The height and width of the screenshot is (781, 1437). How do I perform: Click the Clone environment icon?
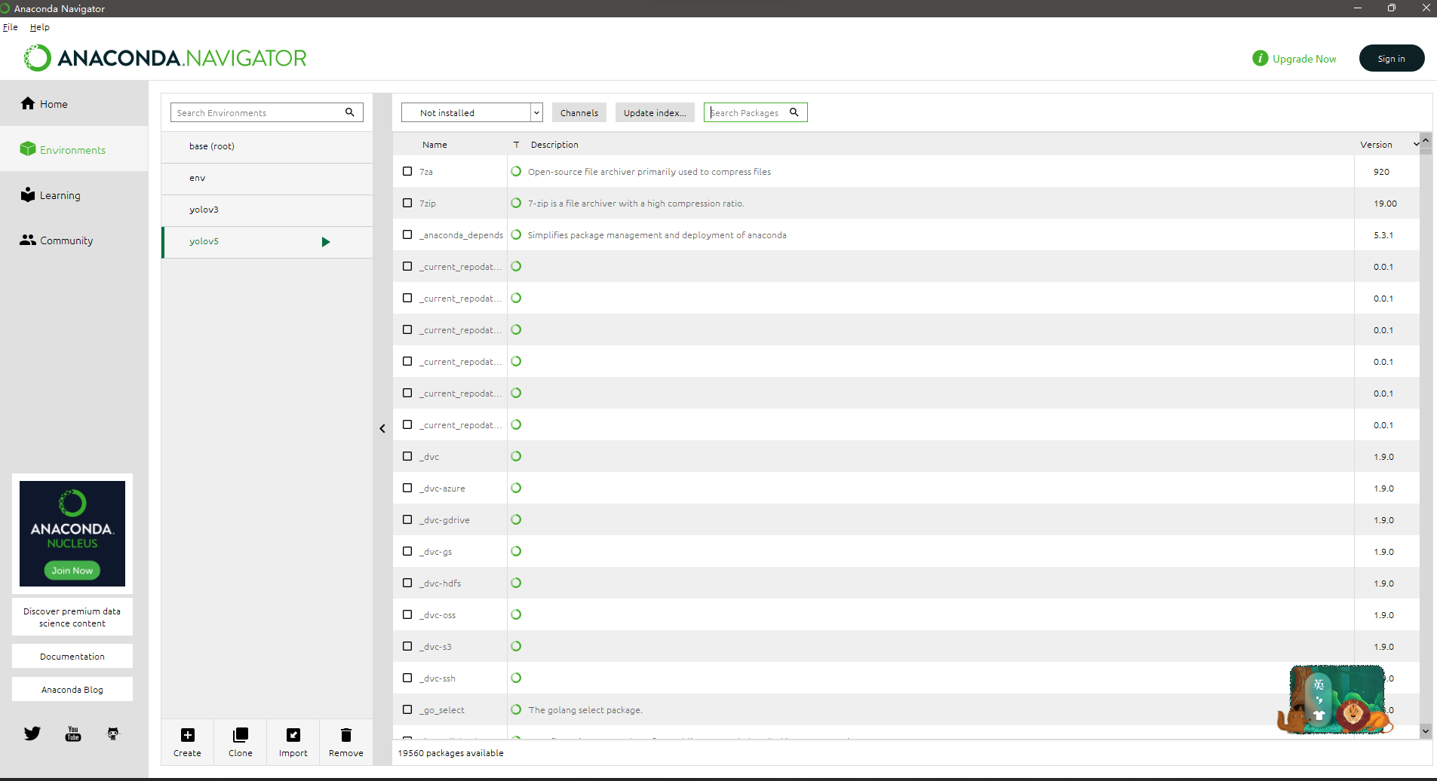tap(241, 735)
